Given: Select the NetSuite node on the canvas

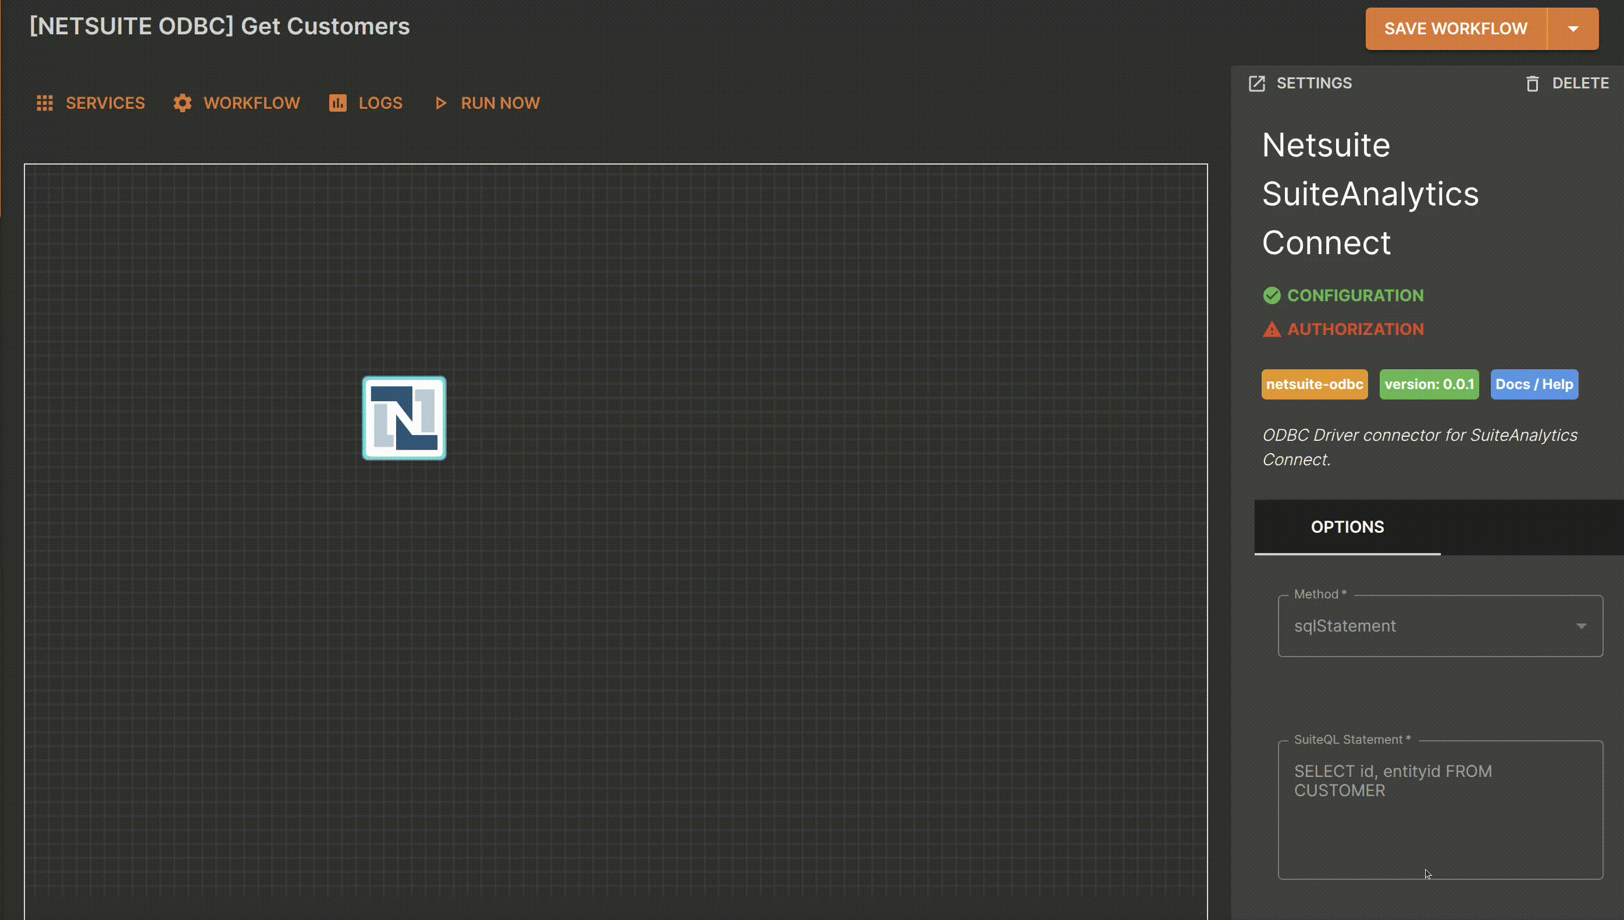Looking at the screenshot, I should point(404,418).
